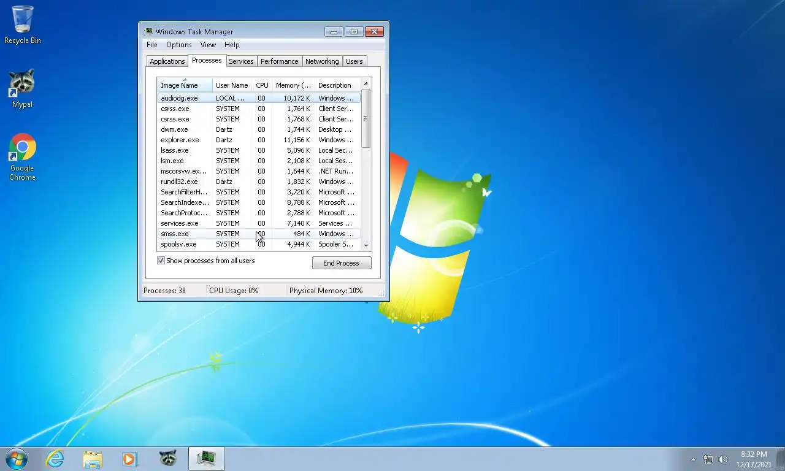Select the services.exe process
Screen dimensions: 785x471
[259, 223]
